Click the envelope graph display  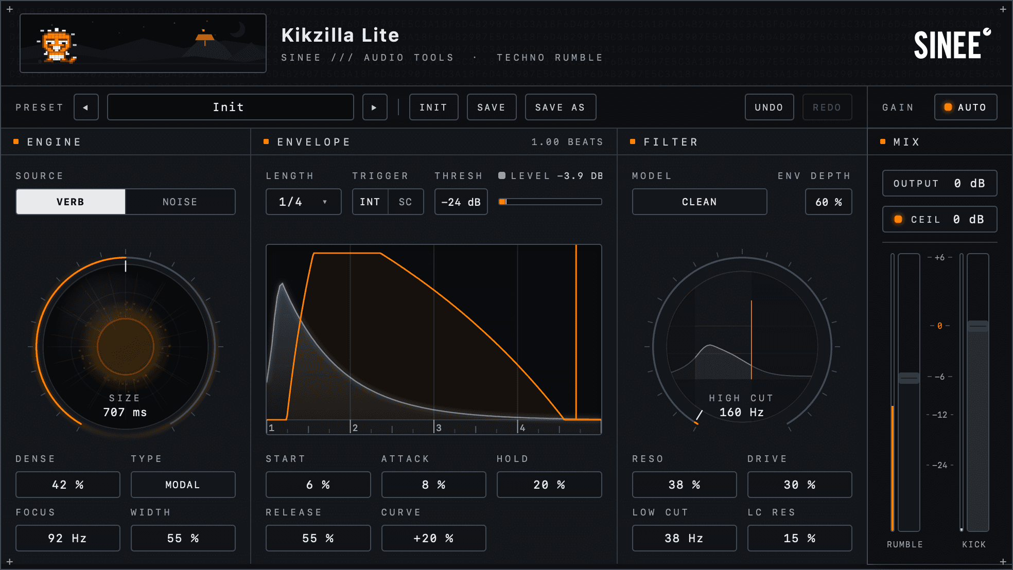(434, 339)
